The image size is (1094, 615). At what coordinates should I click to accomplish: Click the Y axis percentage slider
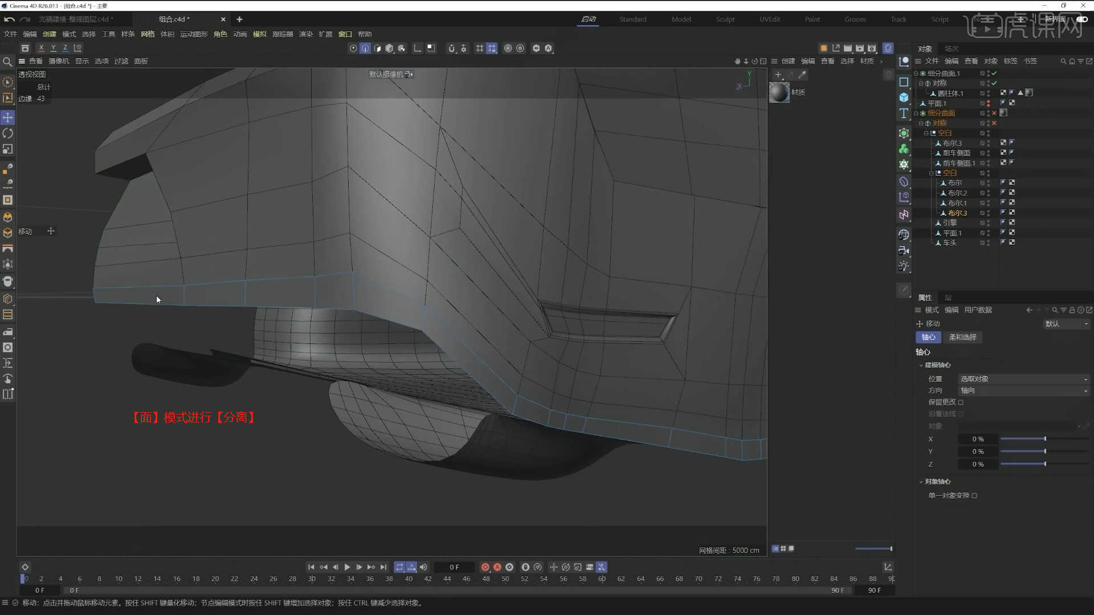[1044, 452]
